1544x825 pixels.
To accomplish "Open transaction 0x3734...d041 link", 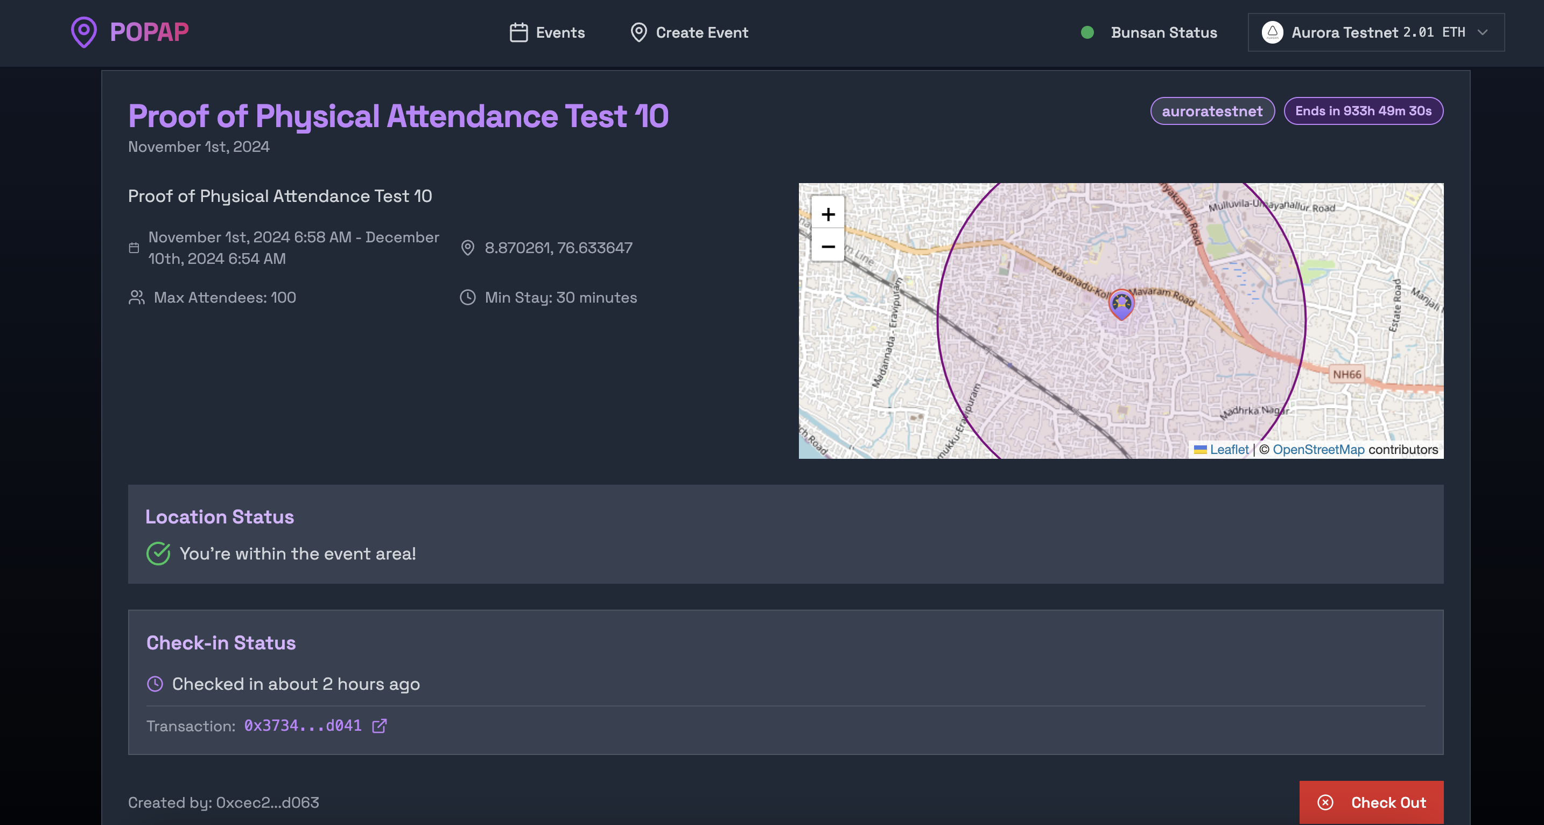I will pos(303,725).
